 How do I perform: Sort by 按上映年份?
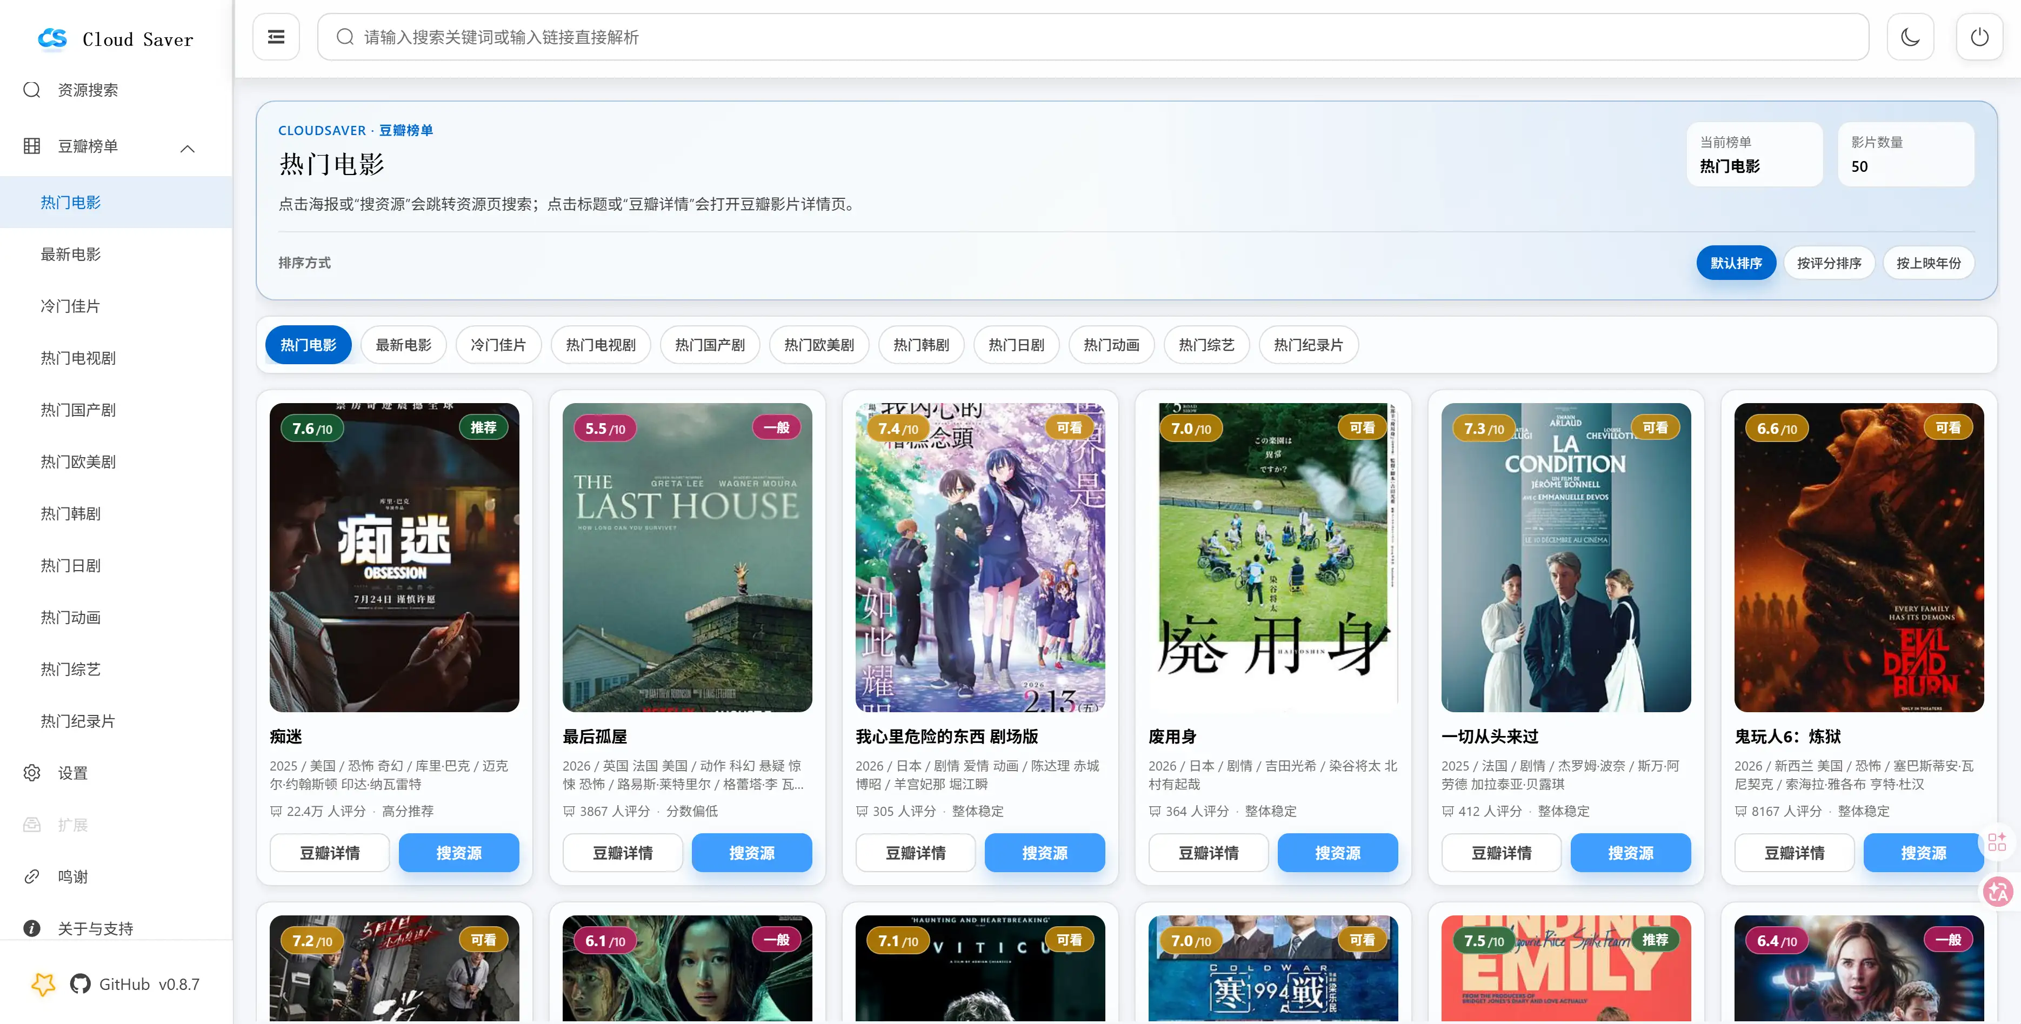click(x=1929, y=263)
